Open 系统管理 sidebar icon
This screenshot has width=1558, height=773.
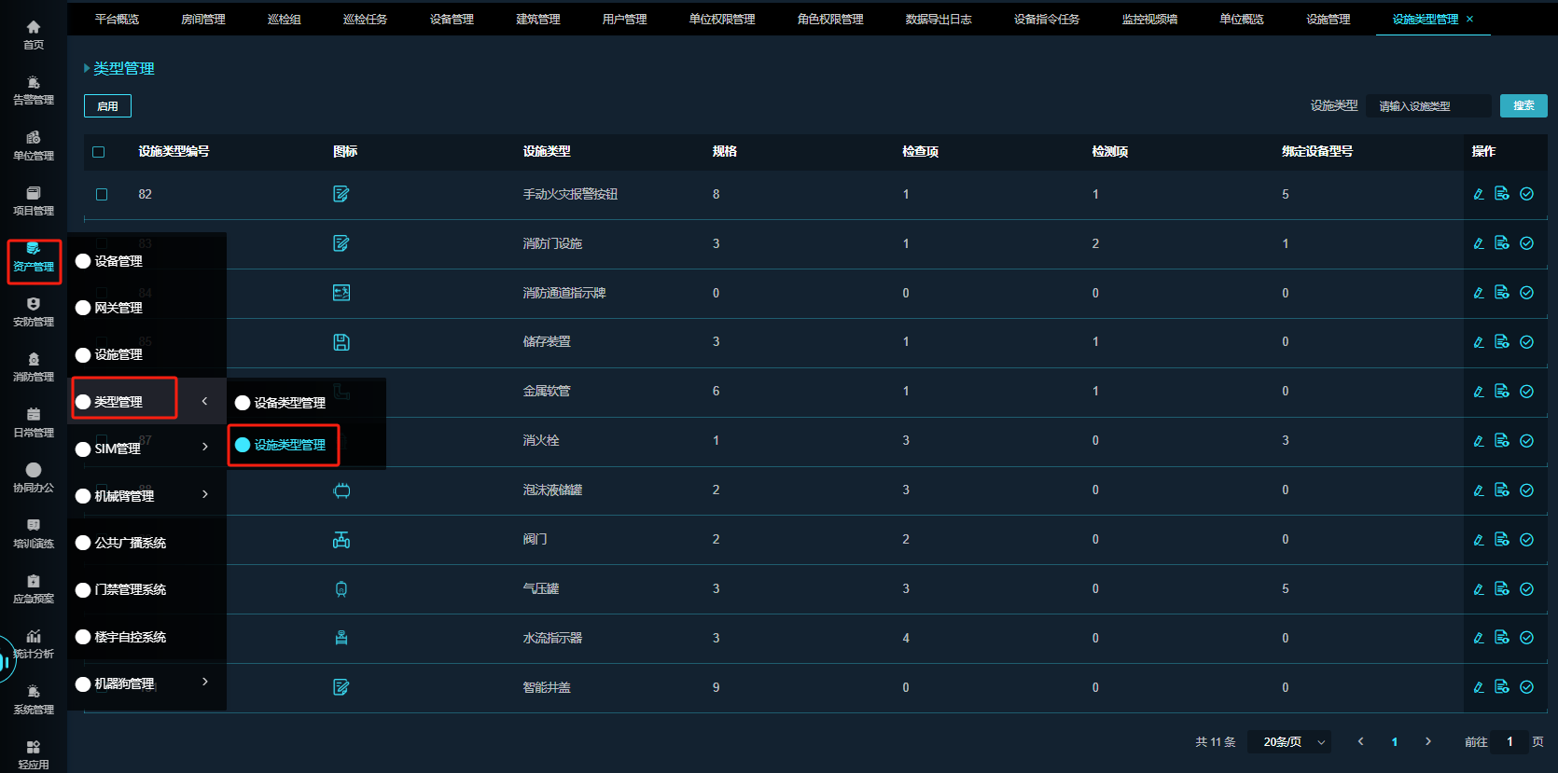point(34,700)
